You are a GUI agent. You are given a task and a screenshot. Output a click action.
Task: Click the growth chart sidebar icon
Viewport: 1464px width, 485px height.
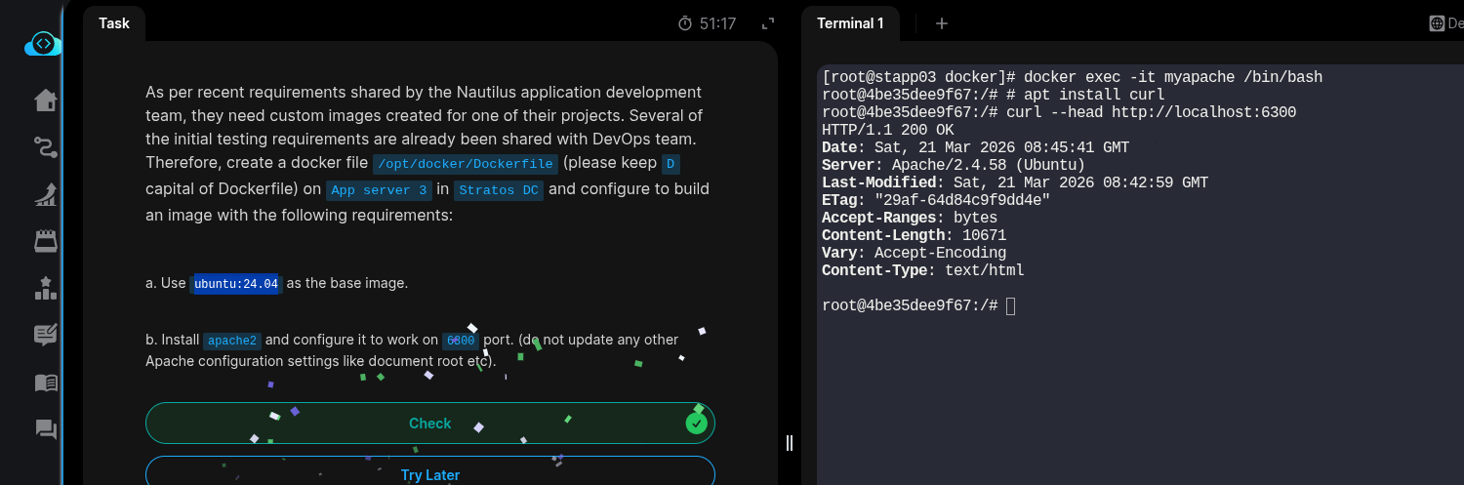(46, 194)
